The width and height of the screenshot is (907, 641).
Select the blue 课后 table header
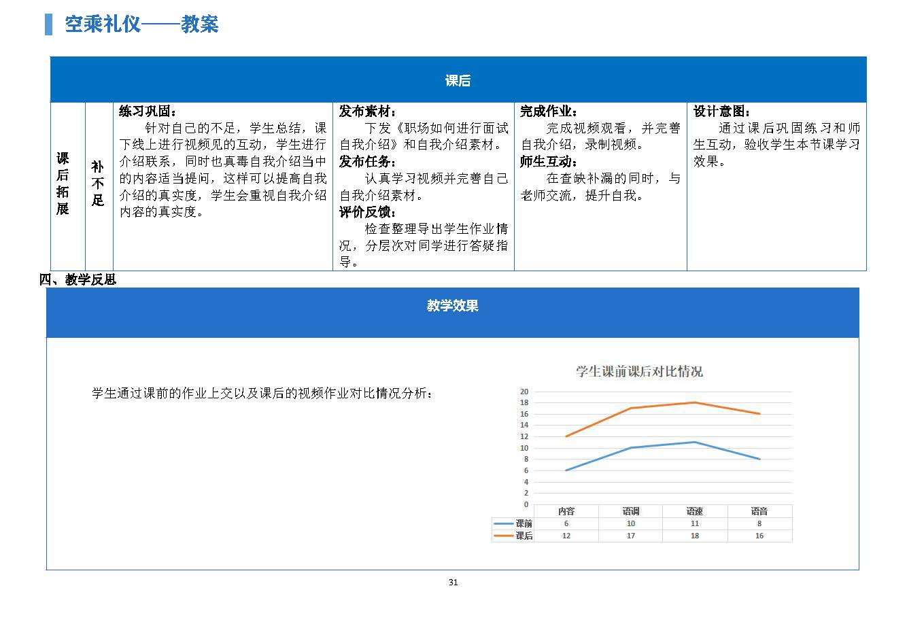[x=458, y=80]
